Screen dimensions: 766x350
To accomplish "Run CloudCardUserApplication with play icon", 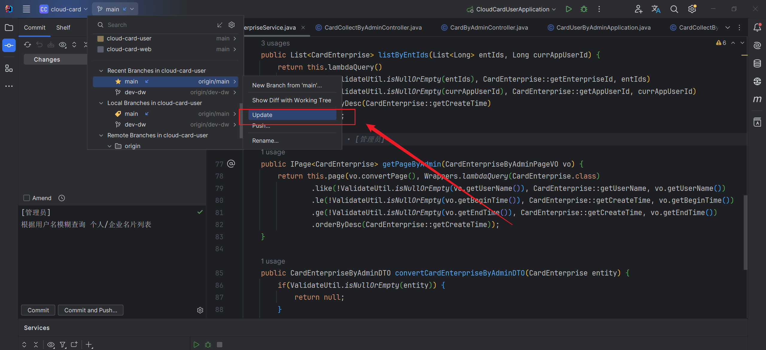I will [x=569, y=9].
